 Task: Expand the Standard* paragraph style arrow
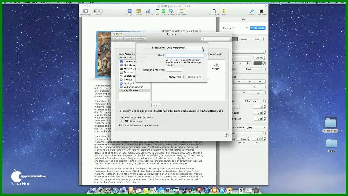(x=247, y=28)
